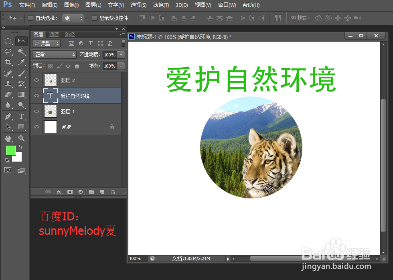The image size is (393, 280).
Task: Click 图层 2 layer thumbnail
Action: (x=51, y=80)
